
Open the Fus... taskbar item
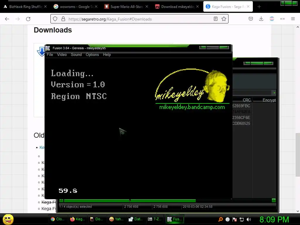point(175,219)
